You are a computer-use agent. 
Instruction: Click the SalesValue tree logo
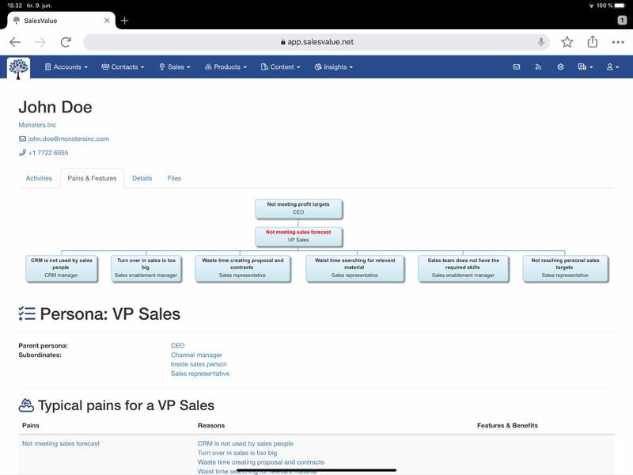tap(18, 68)
